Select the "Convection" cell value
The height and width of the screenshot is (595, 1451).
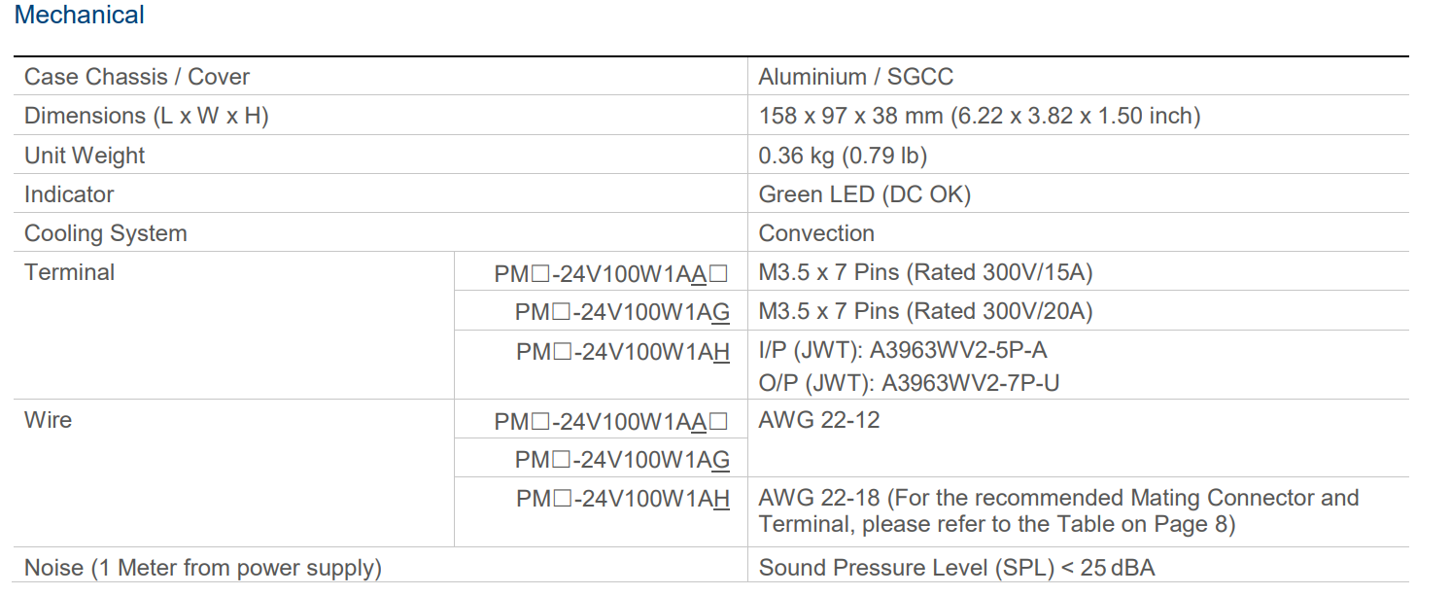[x=816, y=233]
